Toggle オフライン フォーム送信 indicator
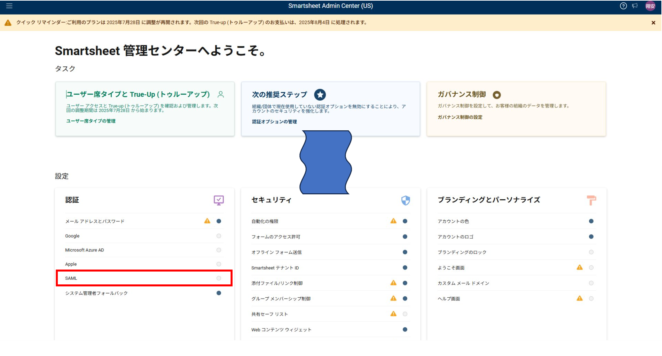 [x=405, y=252]
